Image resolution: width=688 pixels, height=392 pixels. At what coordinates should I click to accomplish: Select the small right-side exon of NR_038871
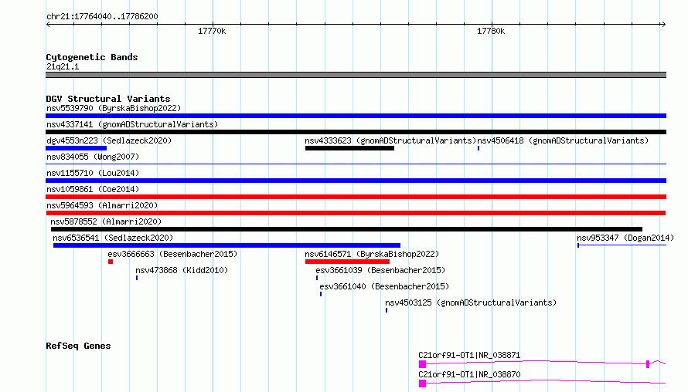(648, 364)
